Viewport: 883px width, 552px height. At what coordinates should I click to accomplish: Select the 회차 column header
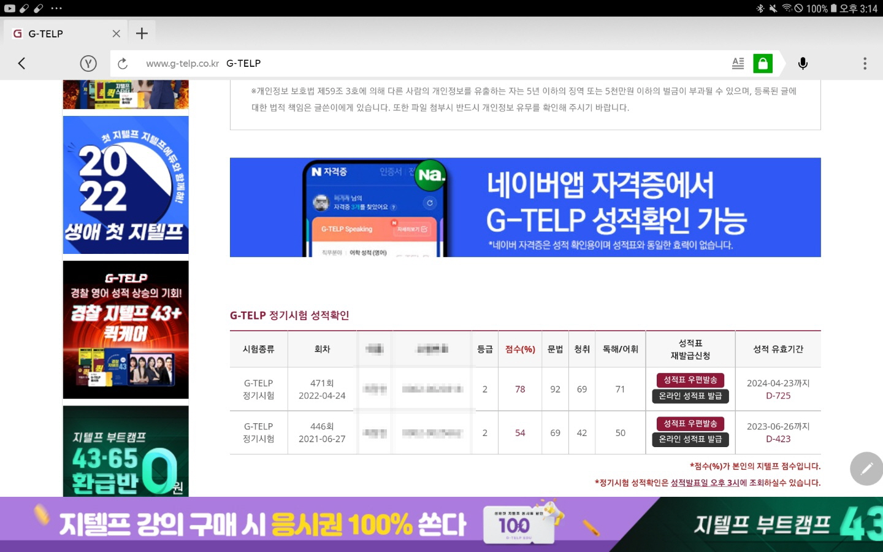click(322, 349)
